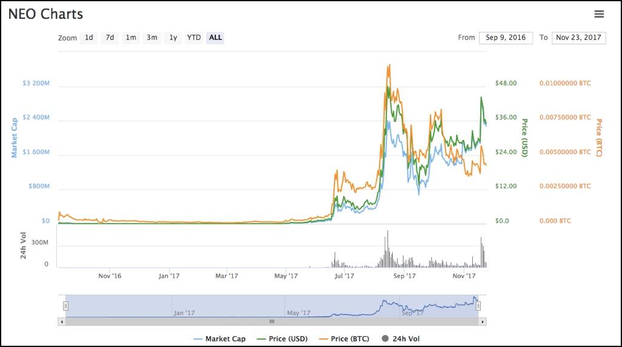Image resolution: width=622 pixels, height=347 pixels.
Task: Click the Sep '17 label on main axis
Action: point(404,276)
